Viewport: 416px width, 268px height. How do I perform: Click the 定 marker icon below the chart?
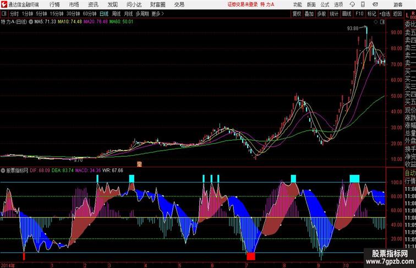coord(139,164)
